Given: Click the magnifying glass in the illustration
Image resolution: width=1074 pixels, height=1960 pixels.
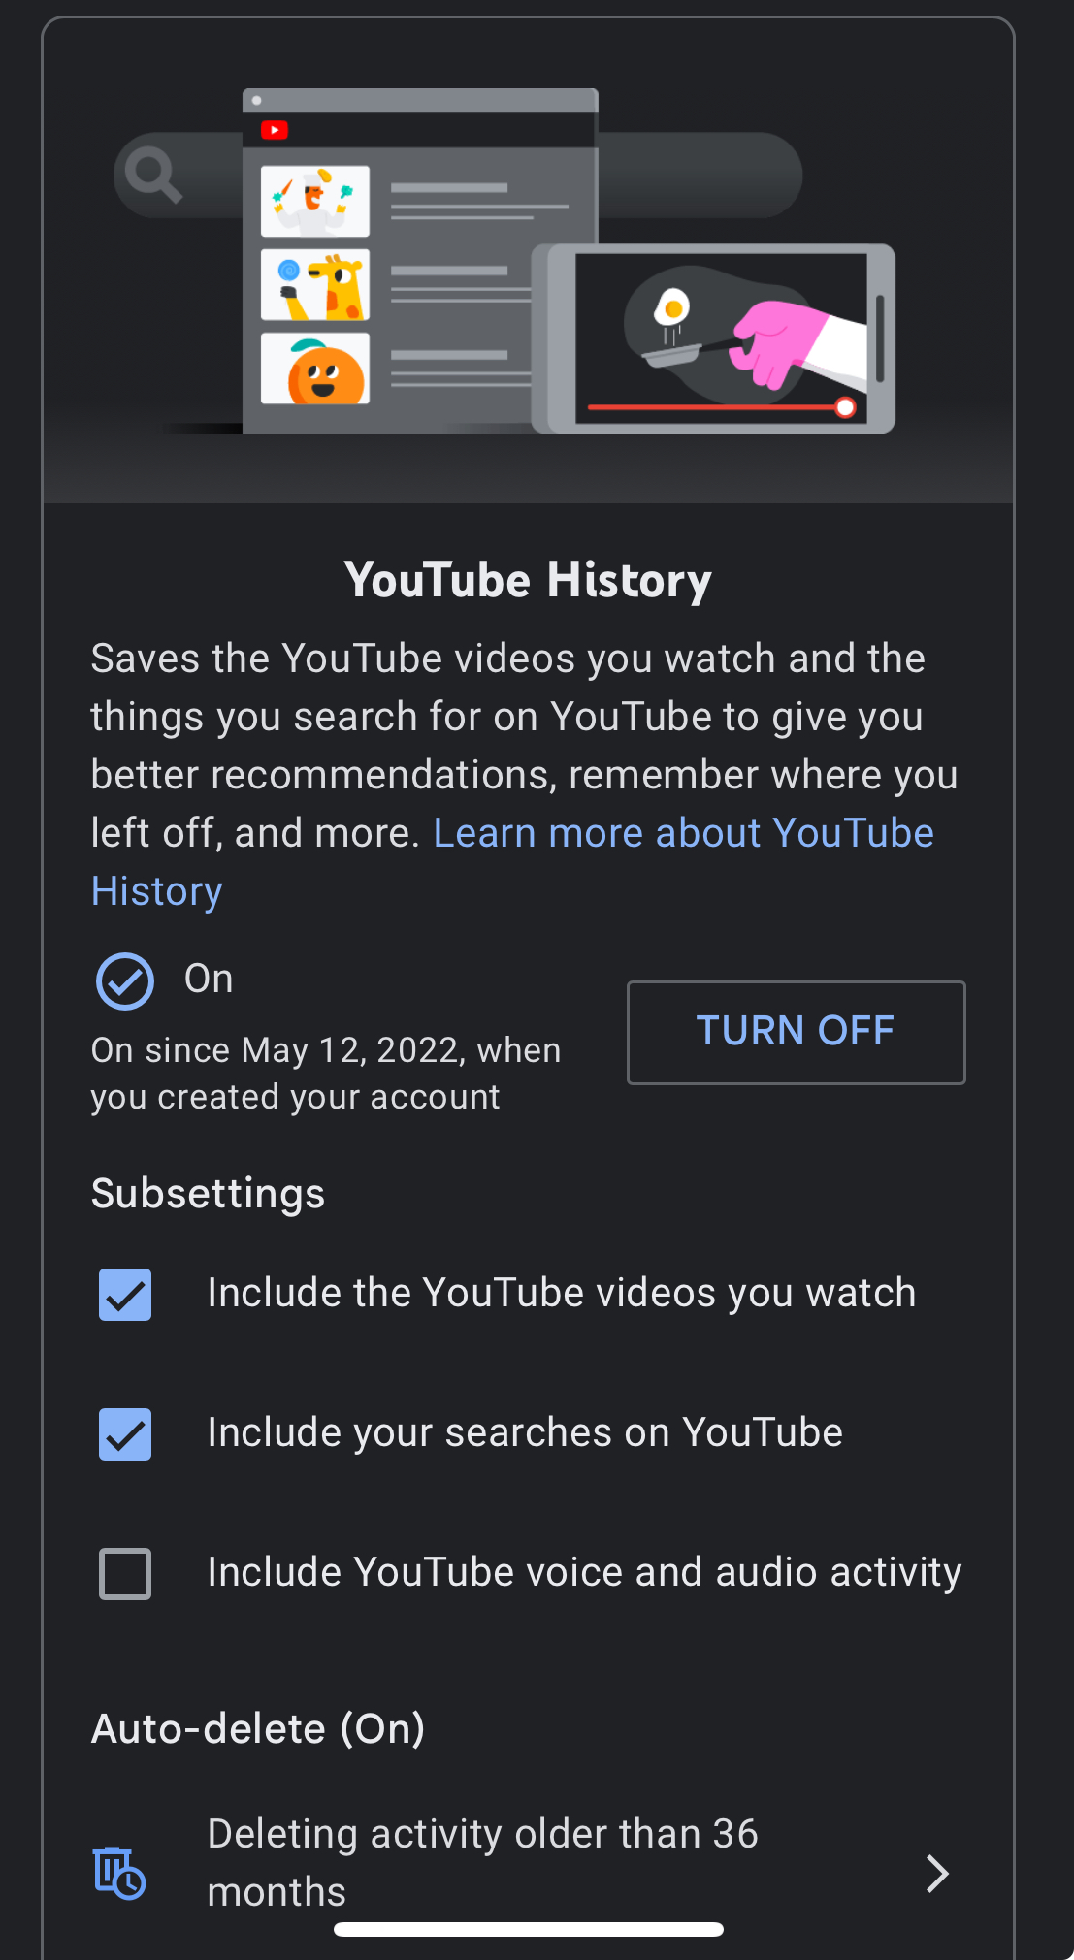Looking at the screenshot, I should [153, 175].
